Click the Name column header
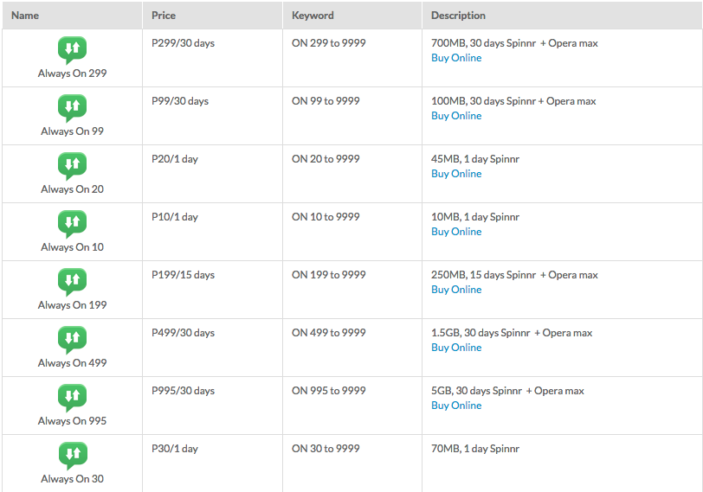Viewport: 703px width, 492px height. pyautogui.click(x=25, y=16)
